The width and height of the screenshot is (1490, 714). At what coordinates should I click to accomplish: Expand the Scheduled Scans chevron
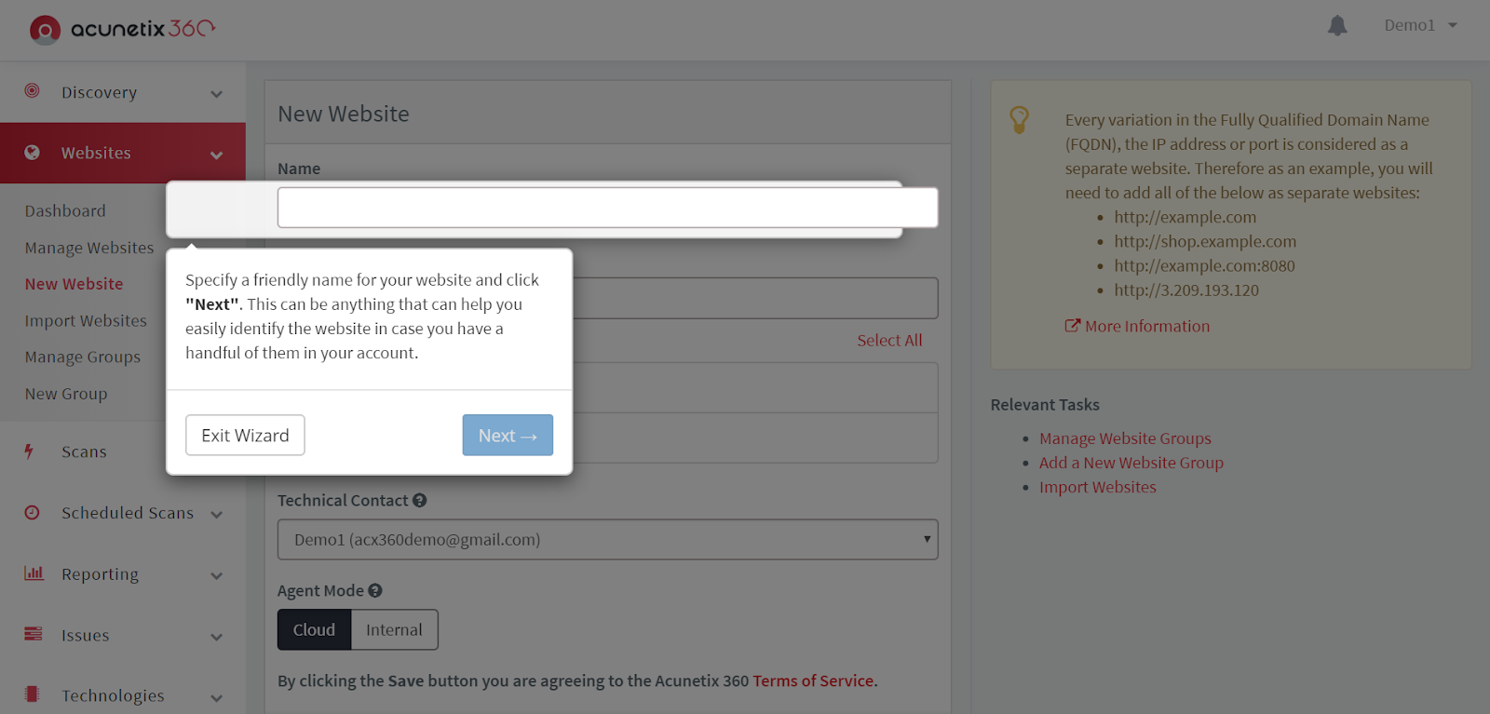(x=217, y=515)
